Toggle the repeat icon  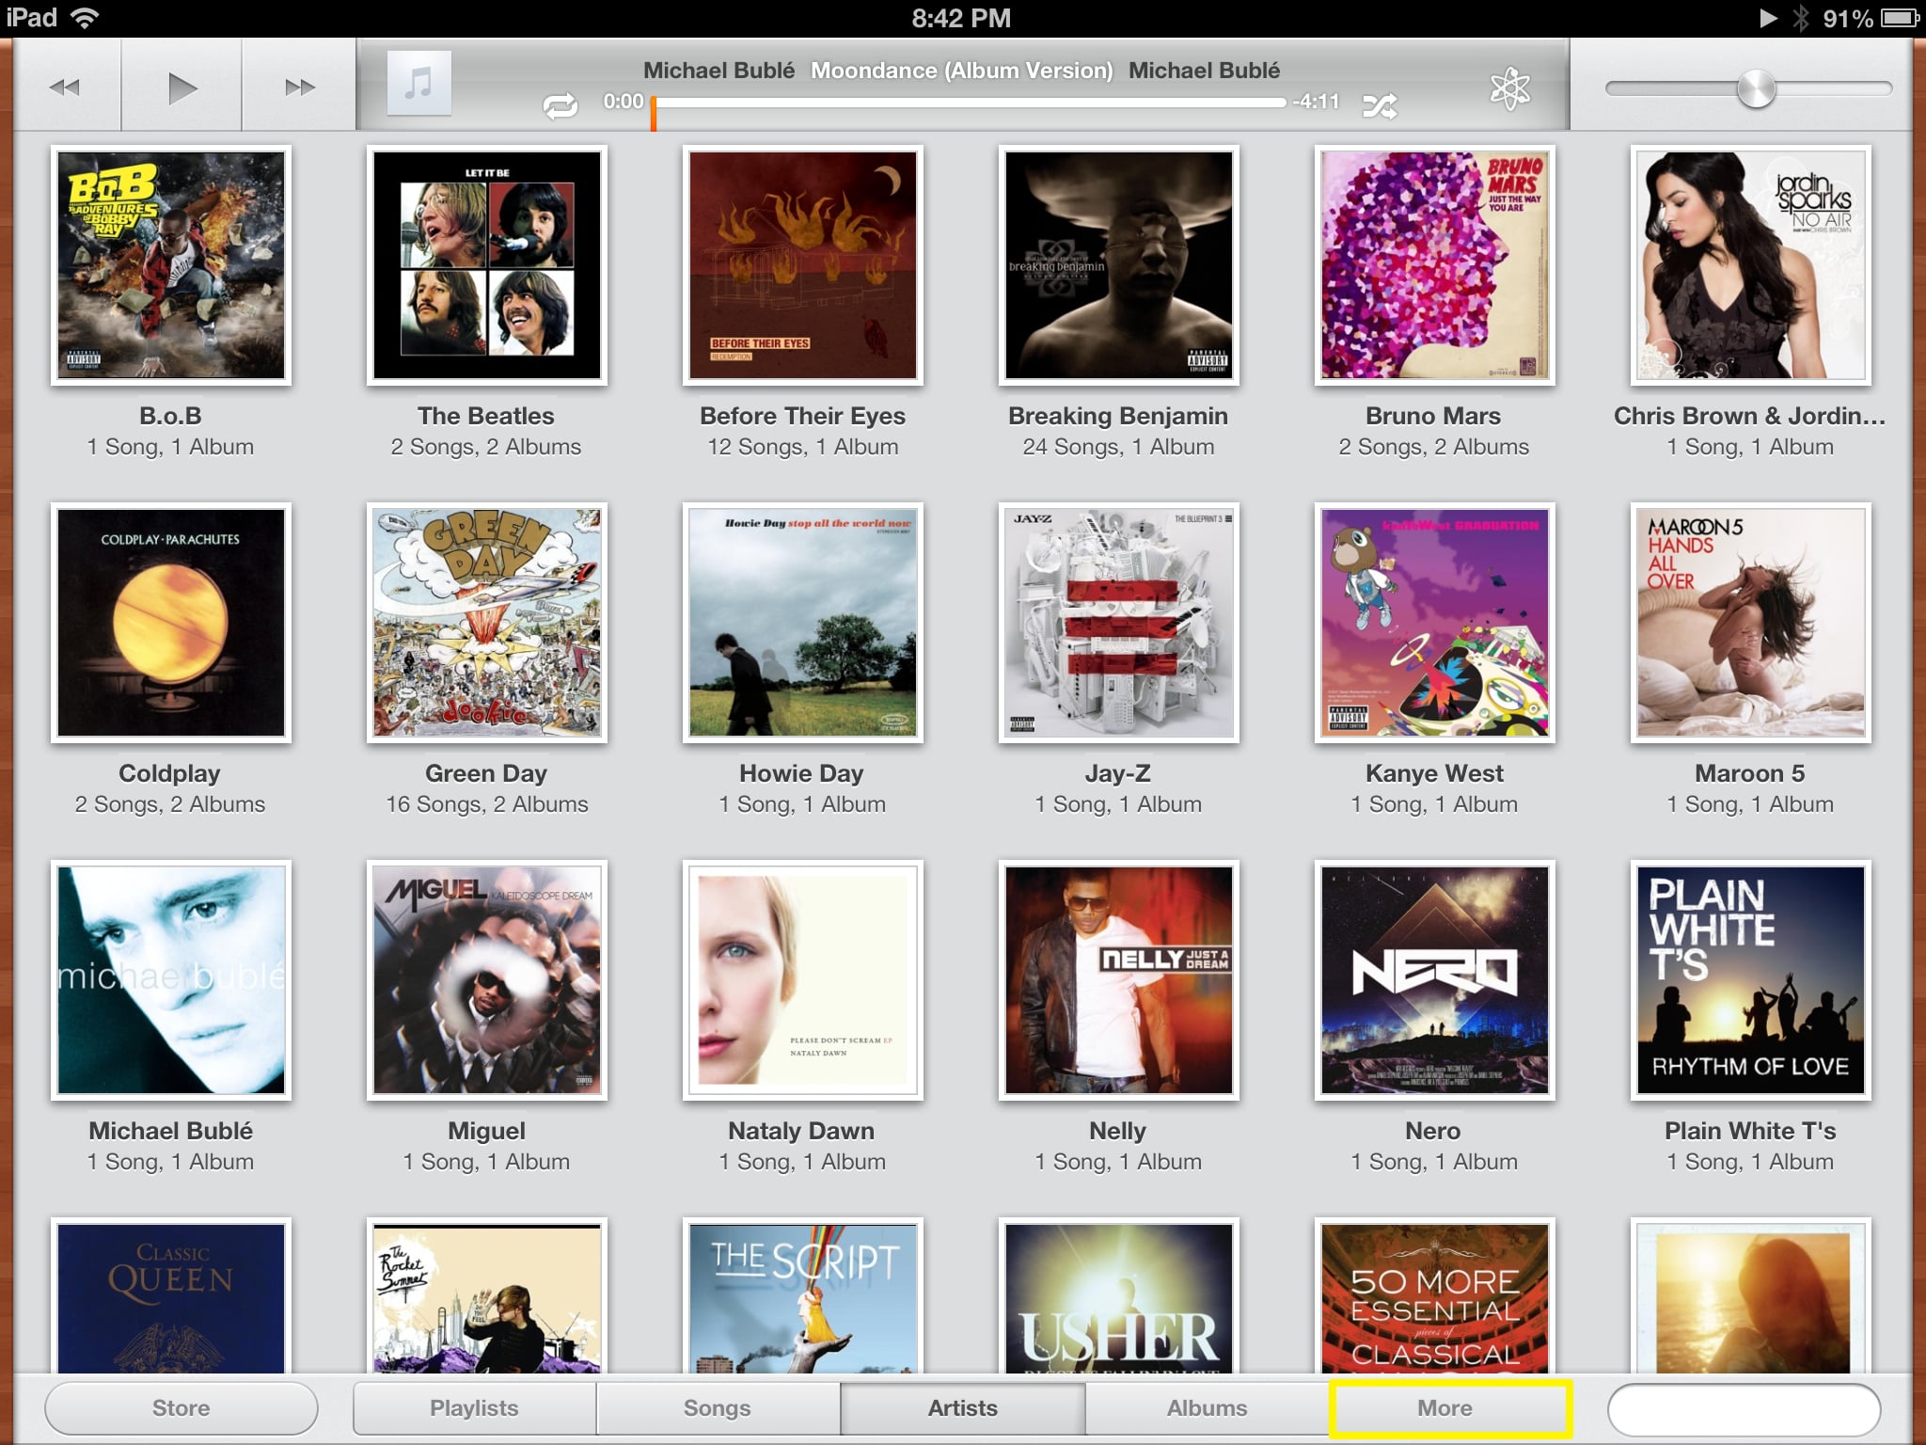coord(560,105)
